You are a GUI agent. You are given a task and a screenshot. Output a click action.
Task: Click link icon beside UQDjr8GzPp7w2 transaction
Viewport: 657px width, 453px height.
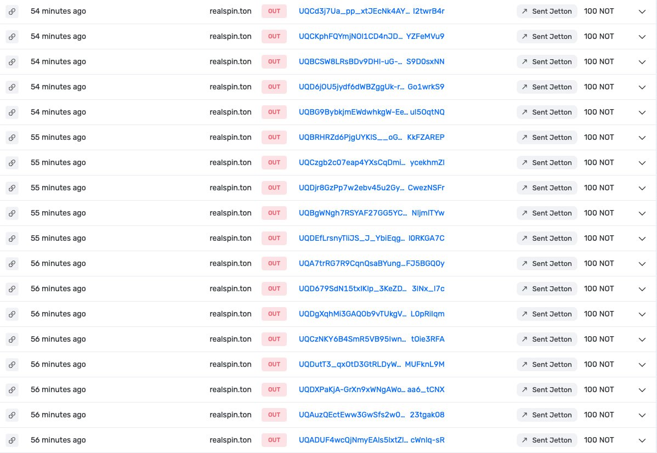pos(12,188)
